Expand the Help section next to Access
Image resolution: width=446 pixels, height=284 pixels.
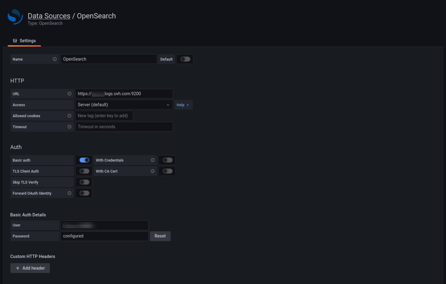click(183, 105)
